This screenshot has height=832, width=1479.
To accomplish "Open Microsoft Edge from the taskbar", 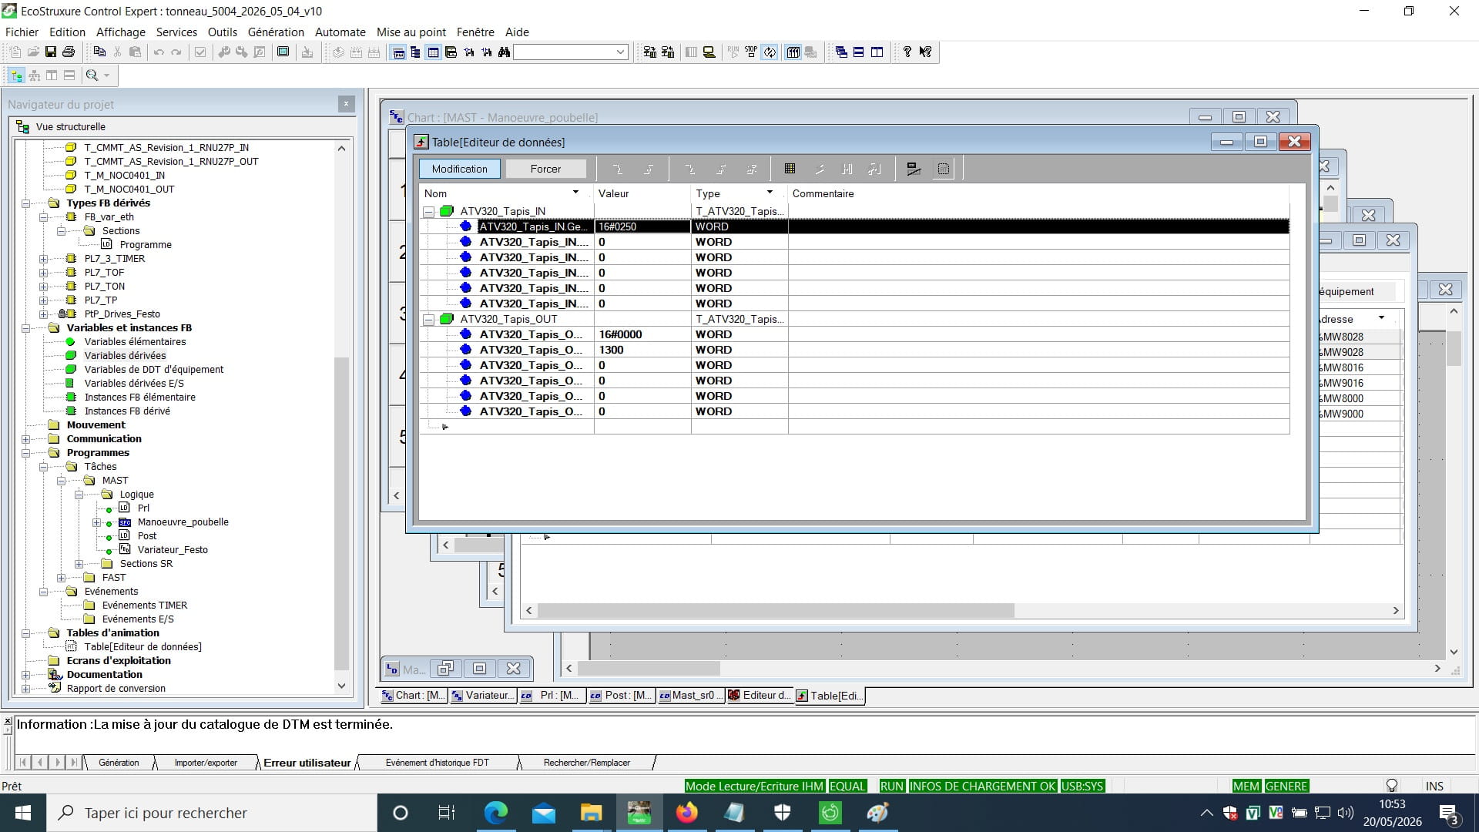I will pyautogui.click(x=495, y=813).
